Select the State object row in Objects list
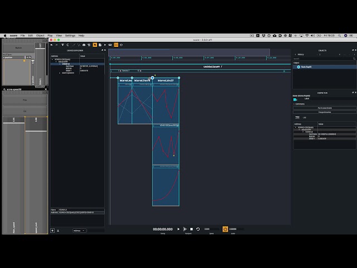Screen dimensions: 357x268 coord(325,67)
